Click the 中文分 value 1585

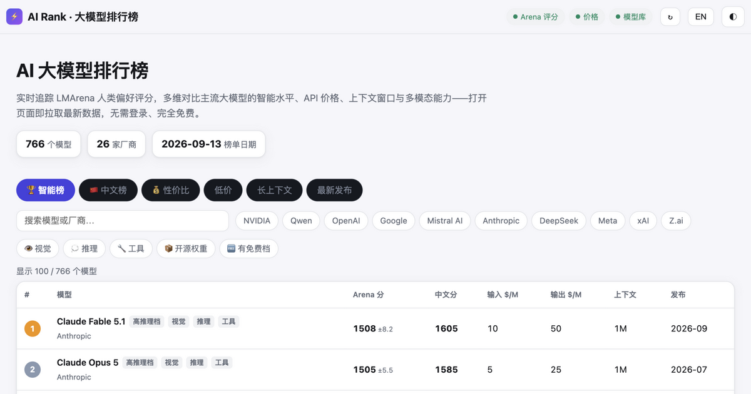[x=446, y=370]
